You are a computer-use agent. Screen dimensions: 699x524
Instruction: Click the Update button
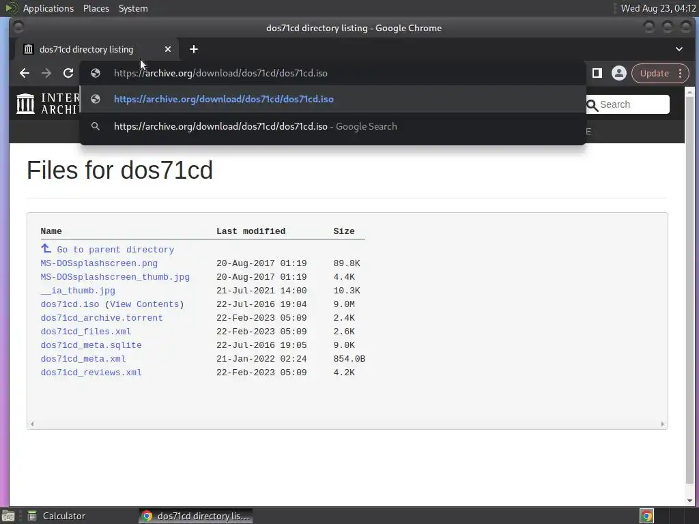(655, 73)
